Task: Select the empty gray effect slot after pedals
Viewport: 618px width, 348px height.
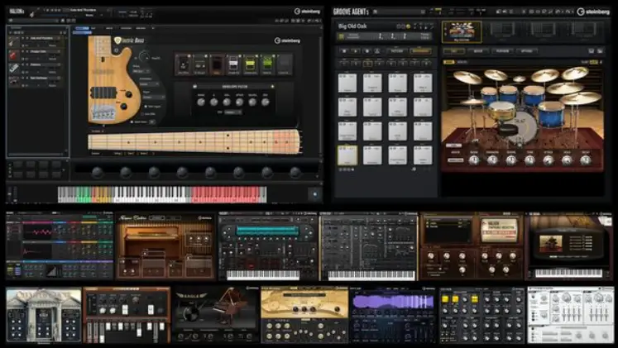Action: click(x=284, y=64)
